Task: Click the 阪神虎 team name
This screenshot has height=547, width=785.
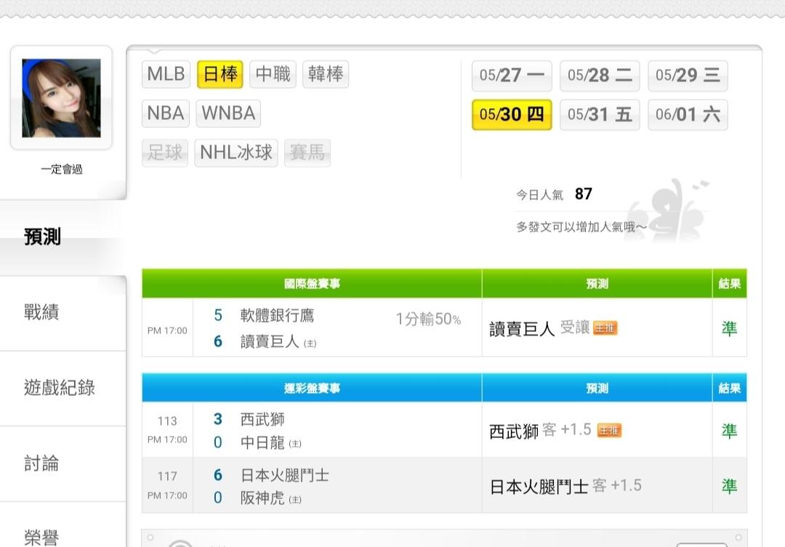Action: click(262, 498)
